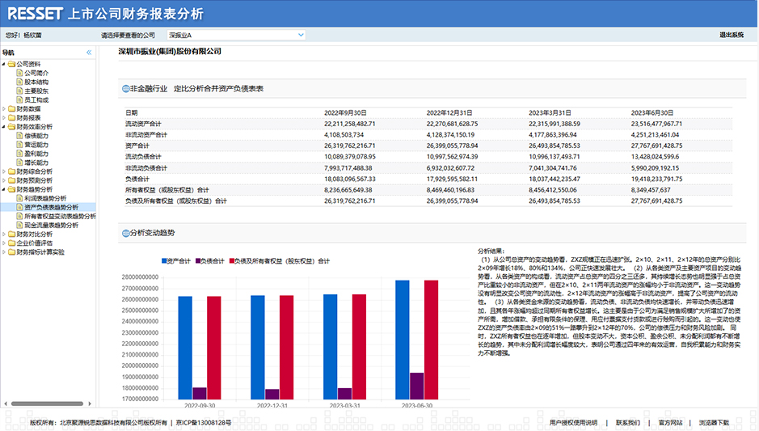The width and height of the screenshot is (759, 431).
Task: Click the left arrow of navigation scrollbar
Action: tap(6, 404)
